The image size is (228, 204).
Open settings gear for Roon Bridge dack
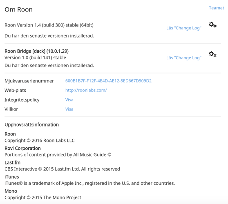212,54
